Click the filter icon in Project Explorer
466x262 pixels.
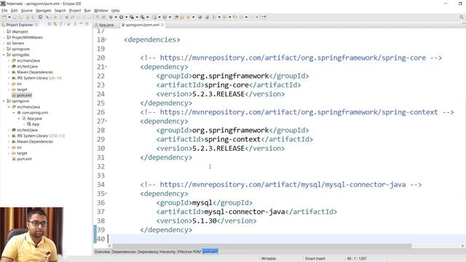[x=61, y=24]
